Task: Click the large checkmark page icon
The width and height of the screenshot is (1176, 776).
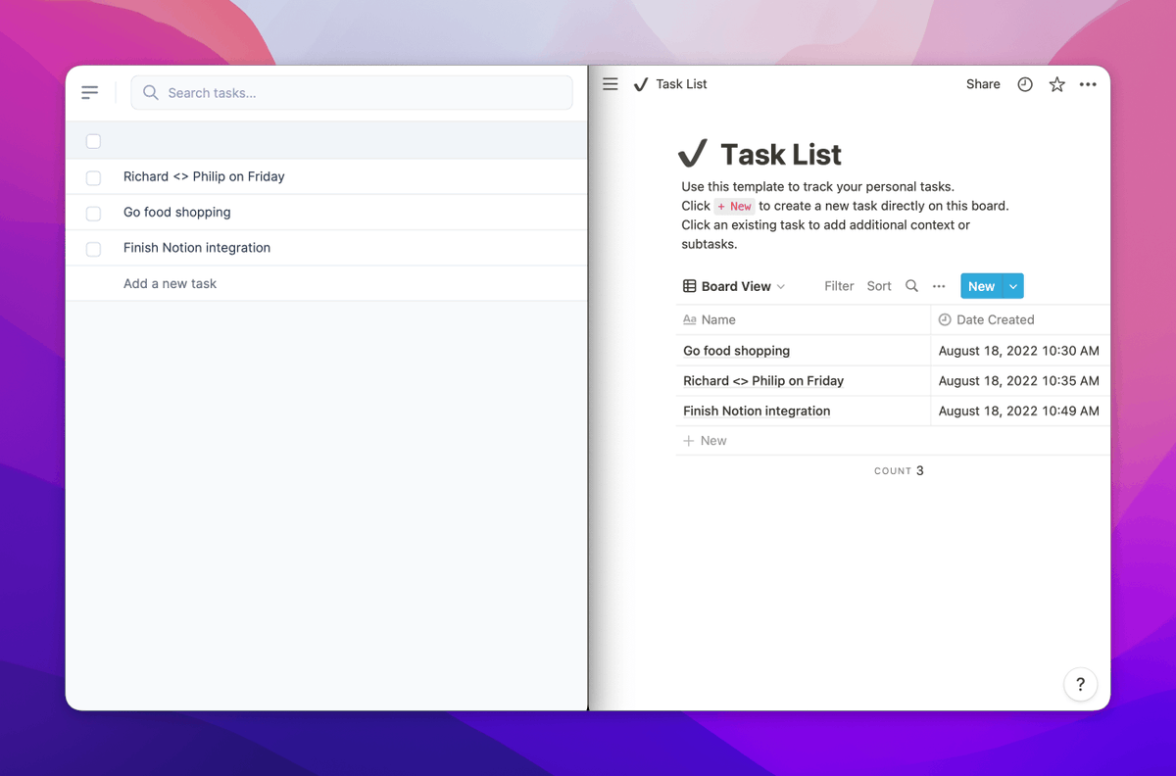Action: (693, 154)
